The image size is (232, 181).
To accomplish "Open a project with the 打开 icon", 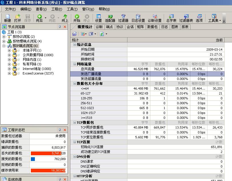I will 17,18.
